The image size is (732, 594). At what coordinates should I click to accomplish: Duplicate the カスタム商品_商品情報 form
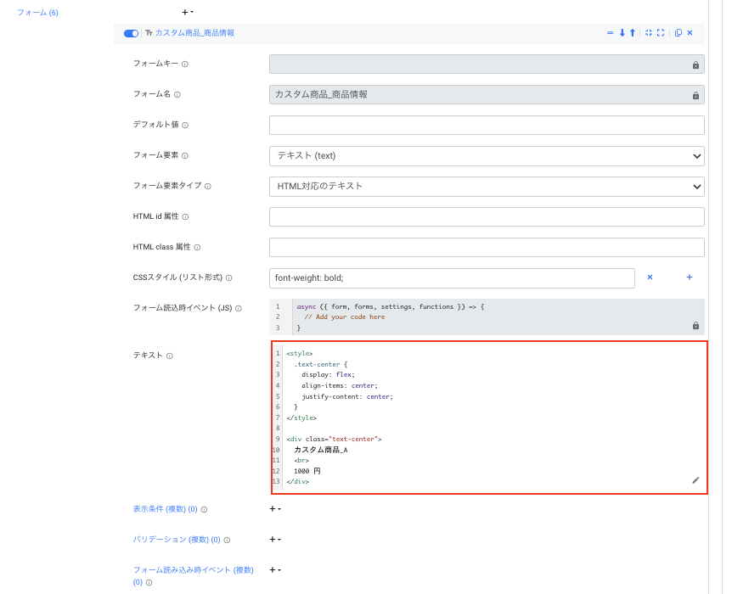(679, 32)
